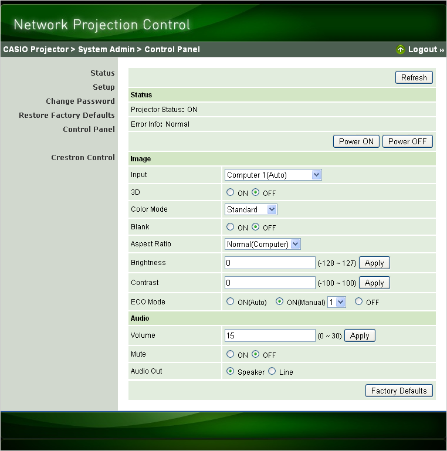Viewport: 447px width, 451px height.
Task: Open the Aspect Ratio dropdown
Action: [262, 244]
